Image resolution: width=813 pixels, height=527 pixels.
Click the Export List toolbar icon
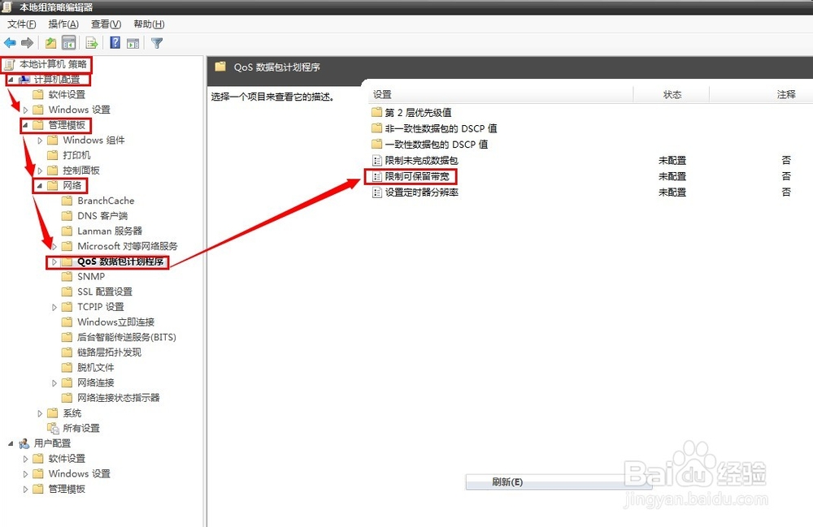click(x=92, y=43)
